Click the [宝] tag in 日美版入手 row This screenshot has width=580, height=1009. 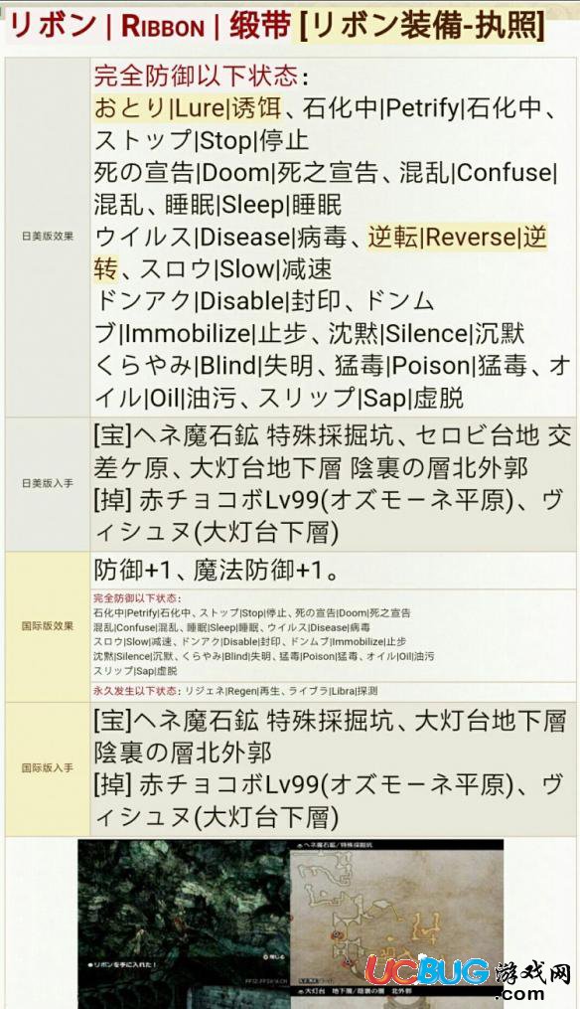click(x=112, y=435)
